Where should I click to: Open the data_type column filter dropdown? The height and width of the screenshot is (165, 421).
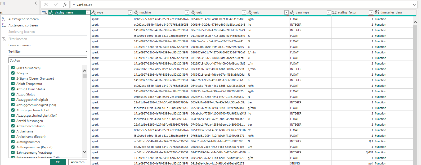(x=329, y=12)
